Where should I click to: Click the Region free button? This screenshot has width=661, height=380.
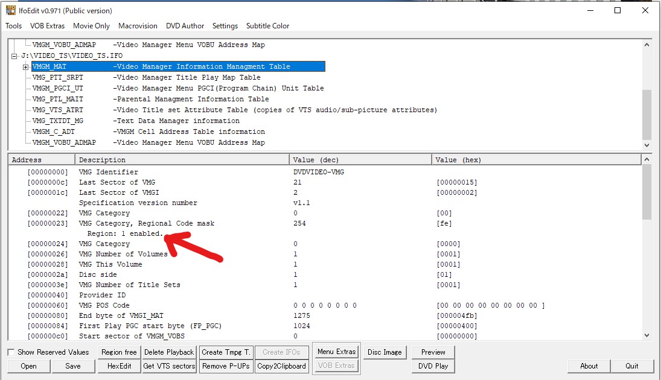119,352
